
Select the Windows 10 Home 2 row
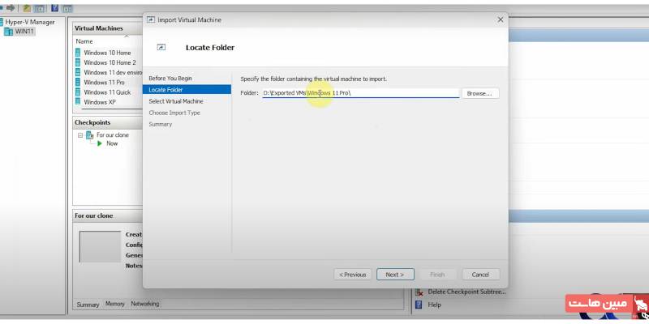tap(109, 62)
